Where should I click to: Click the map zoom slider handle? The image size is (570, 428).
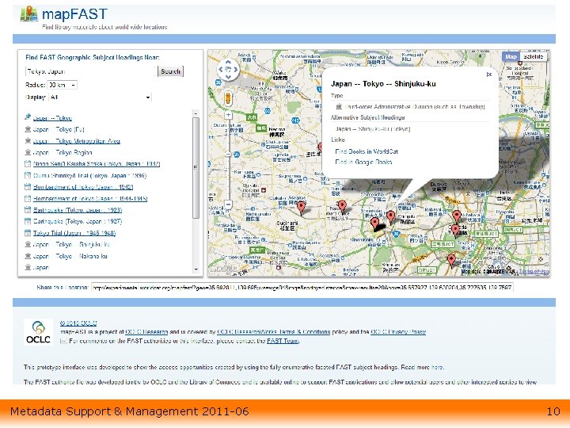coord(228,155)
